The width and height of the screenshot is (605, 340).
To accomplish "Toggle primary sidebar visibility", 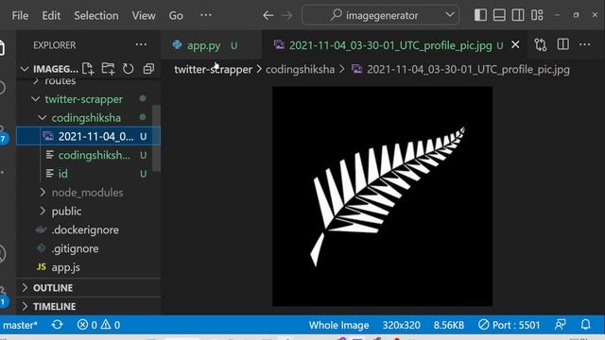I will [480, 15].
